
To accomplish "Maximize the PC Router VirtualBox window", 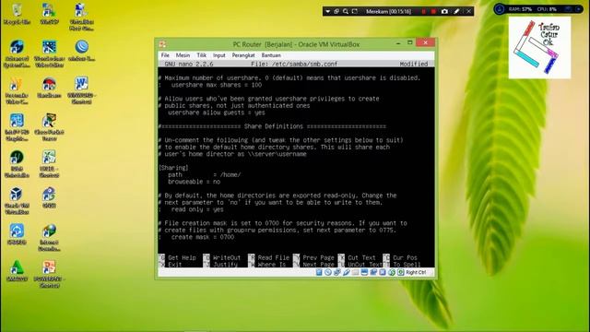I will tap(409, 43).
